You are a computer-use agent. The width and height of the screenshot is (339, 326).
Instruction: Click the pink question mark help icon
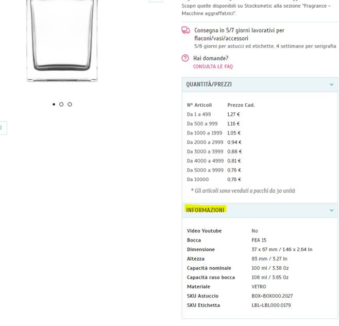pos(185,58)
